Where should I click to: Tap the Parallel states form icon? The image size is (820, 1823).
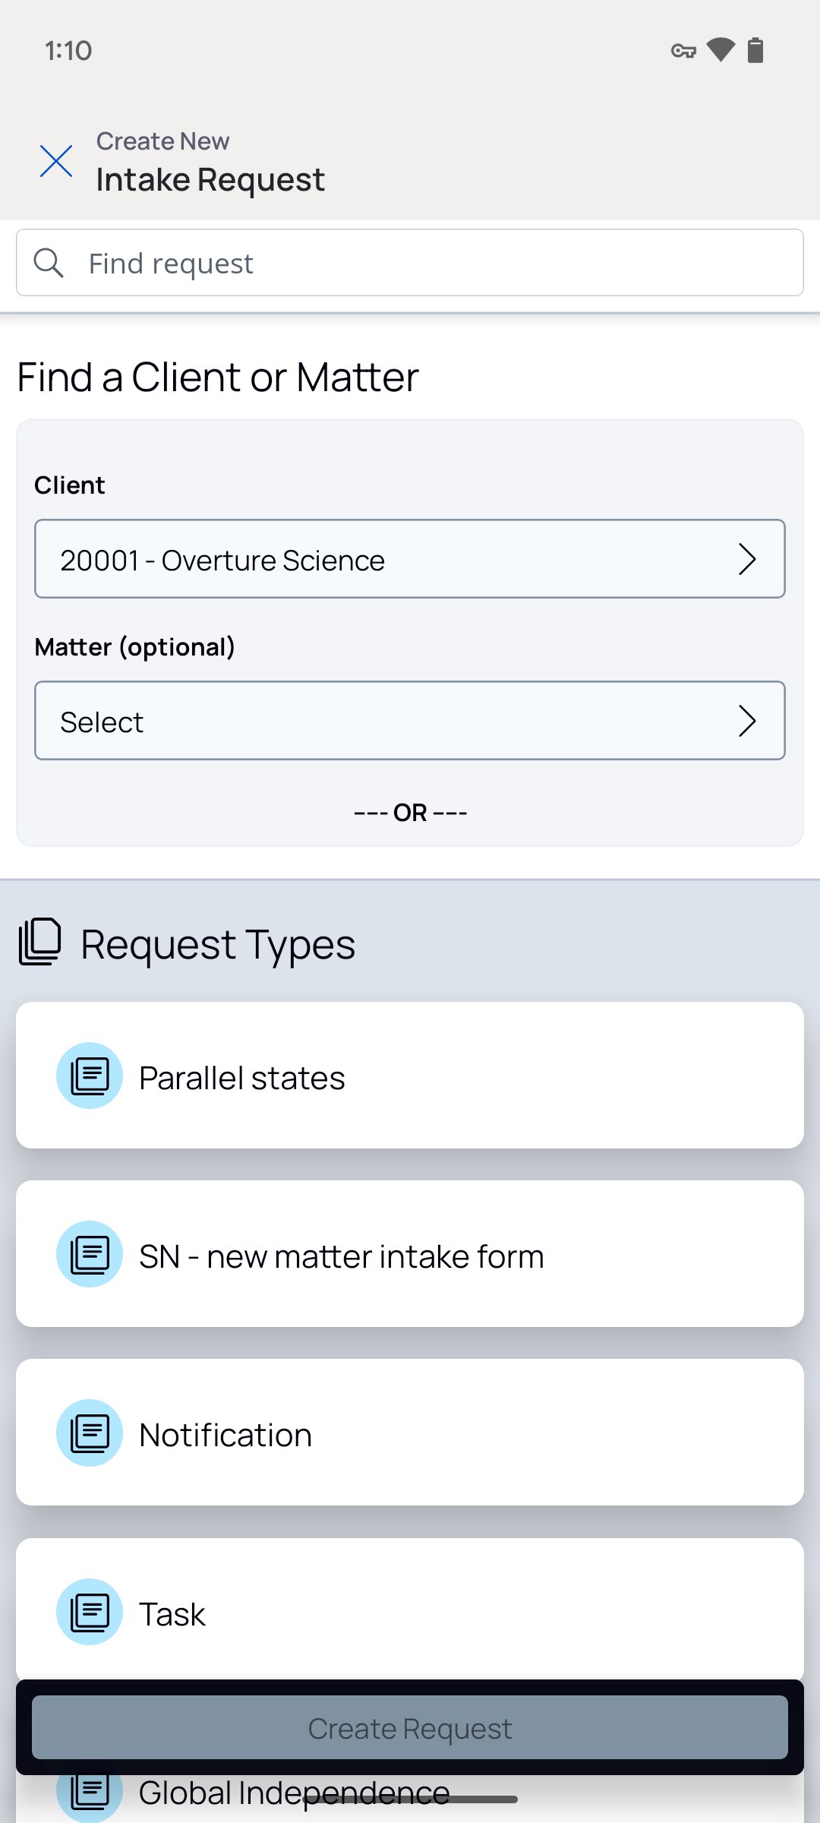tap(90, 1076)
